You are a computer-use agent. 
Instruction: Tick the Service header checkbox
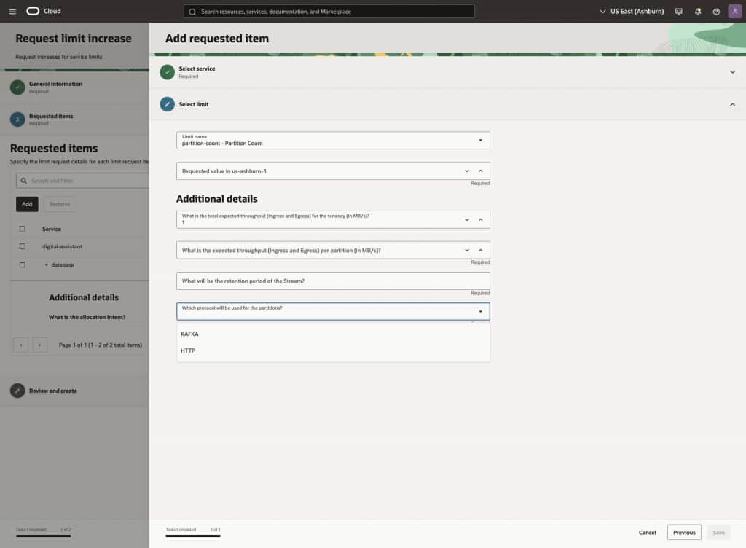click(22, 229)
